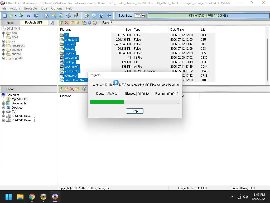270x203 pixels.
Task: Open the Options menu
Action: tap(57, 8)
